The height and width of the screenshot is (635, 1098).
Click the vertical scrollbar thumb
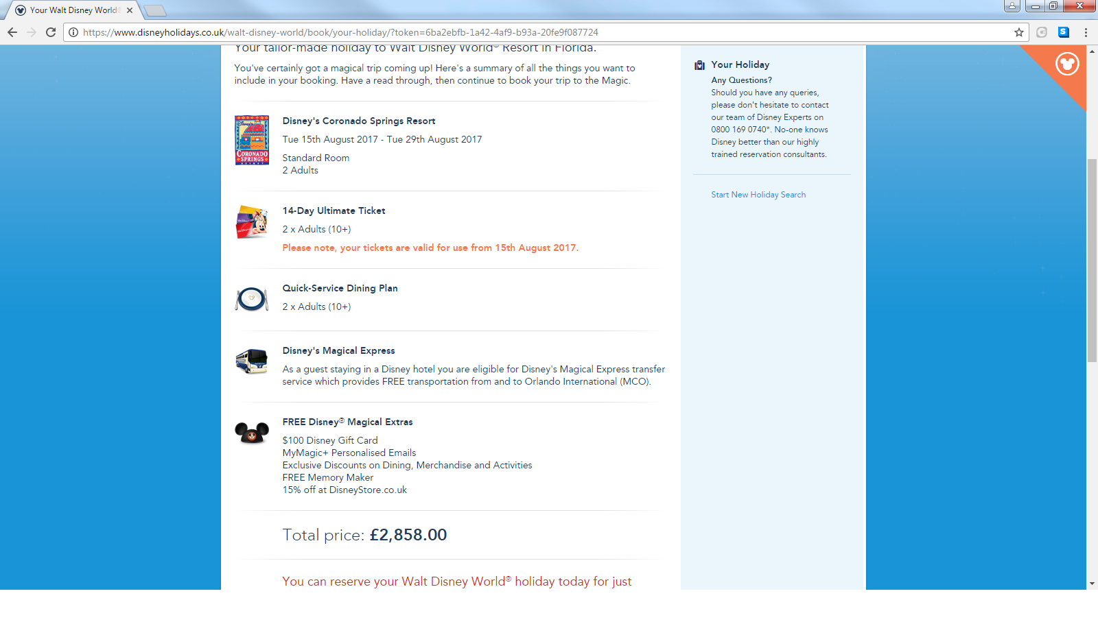pos(1092,260)
